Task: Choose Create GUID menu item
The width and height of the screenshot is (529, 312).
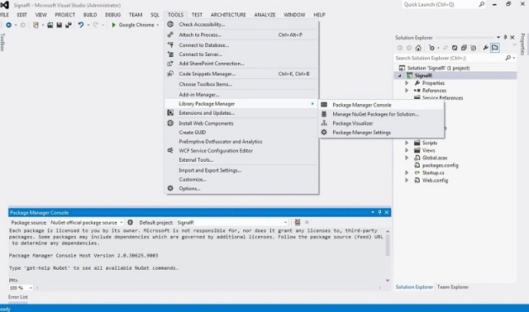Action: click(x=241, y=132)
